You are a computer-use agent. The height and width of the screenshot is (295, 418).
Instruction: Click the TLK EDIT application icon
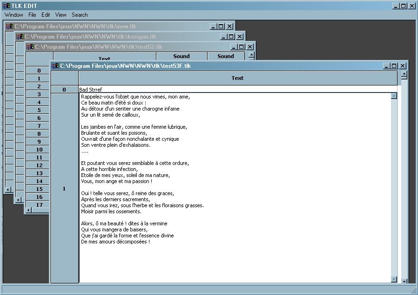[6, 6]
